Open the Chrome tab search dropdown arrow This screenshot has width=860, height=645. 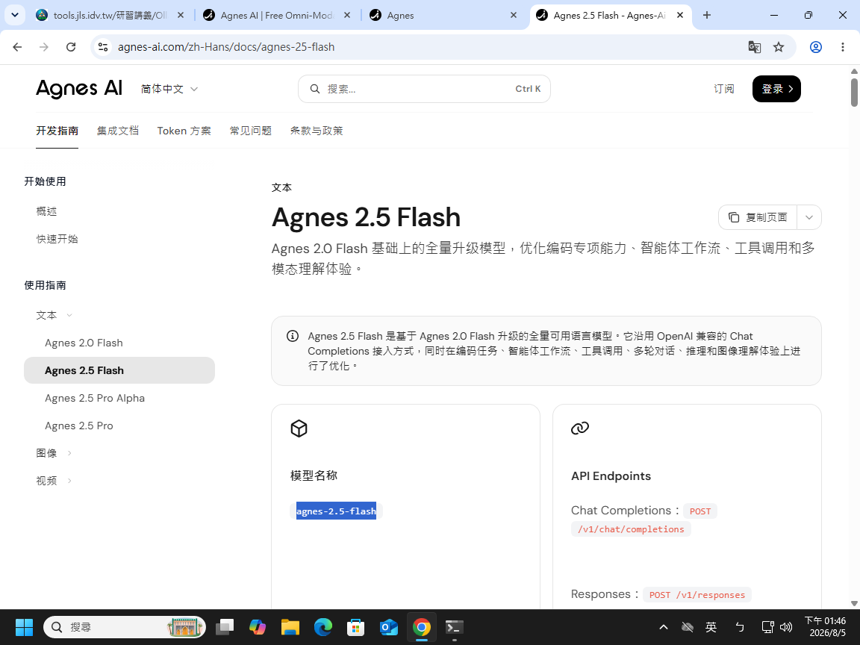15,15
